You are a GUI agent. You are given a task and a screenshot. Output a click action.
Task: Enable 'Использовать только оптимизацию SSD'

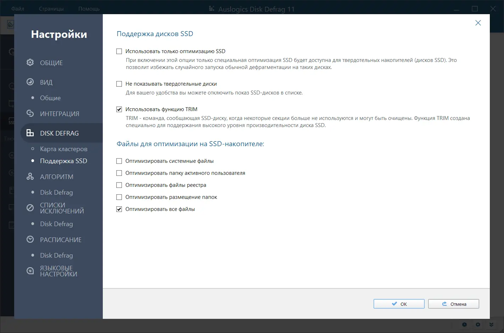(119, 51)
